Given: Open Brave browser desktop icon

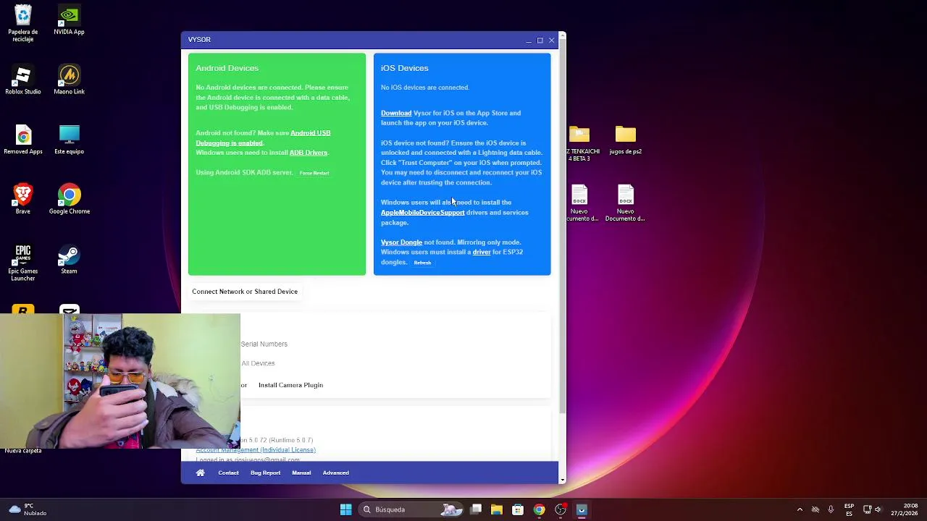Looking at the screenshot, I should (23, 200).
